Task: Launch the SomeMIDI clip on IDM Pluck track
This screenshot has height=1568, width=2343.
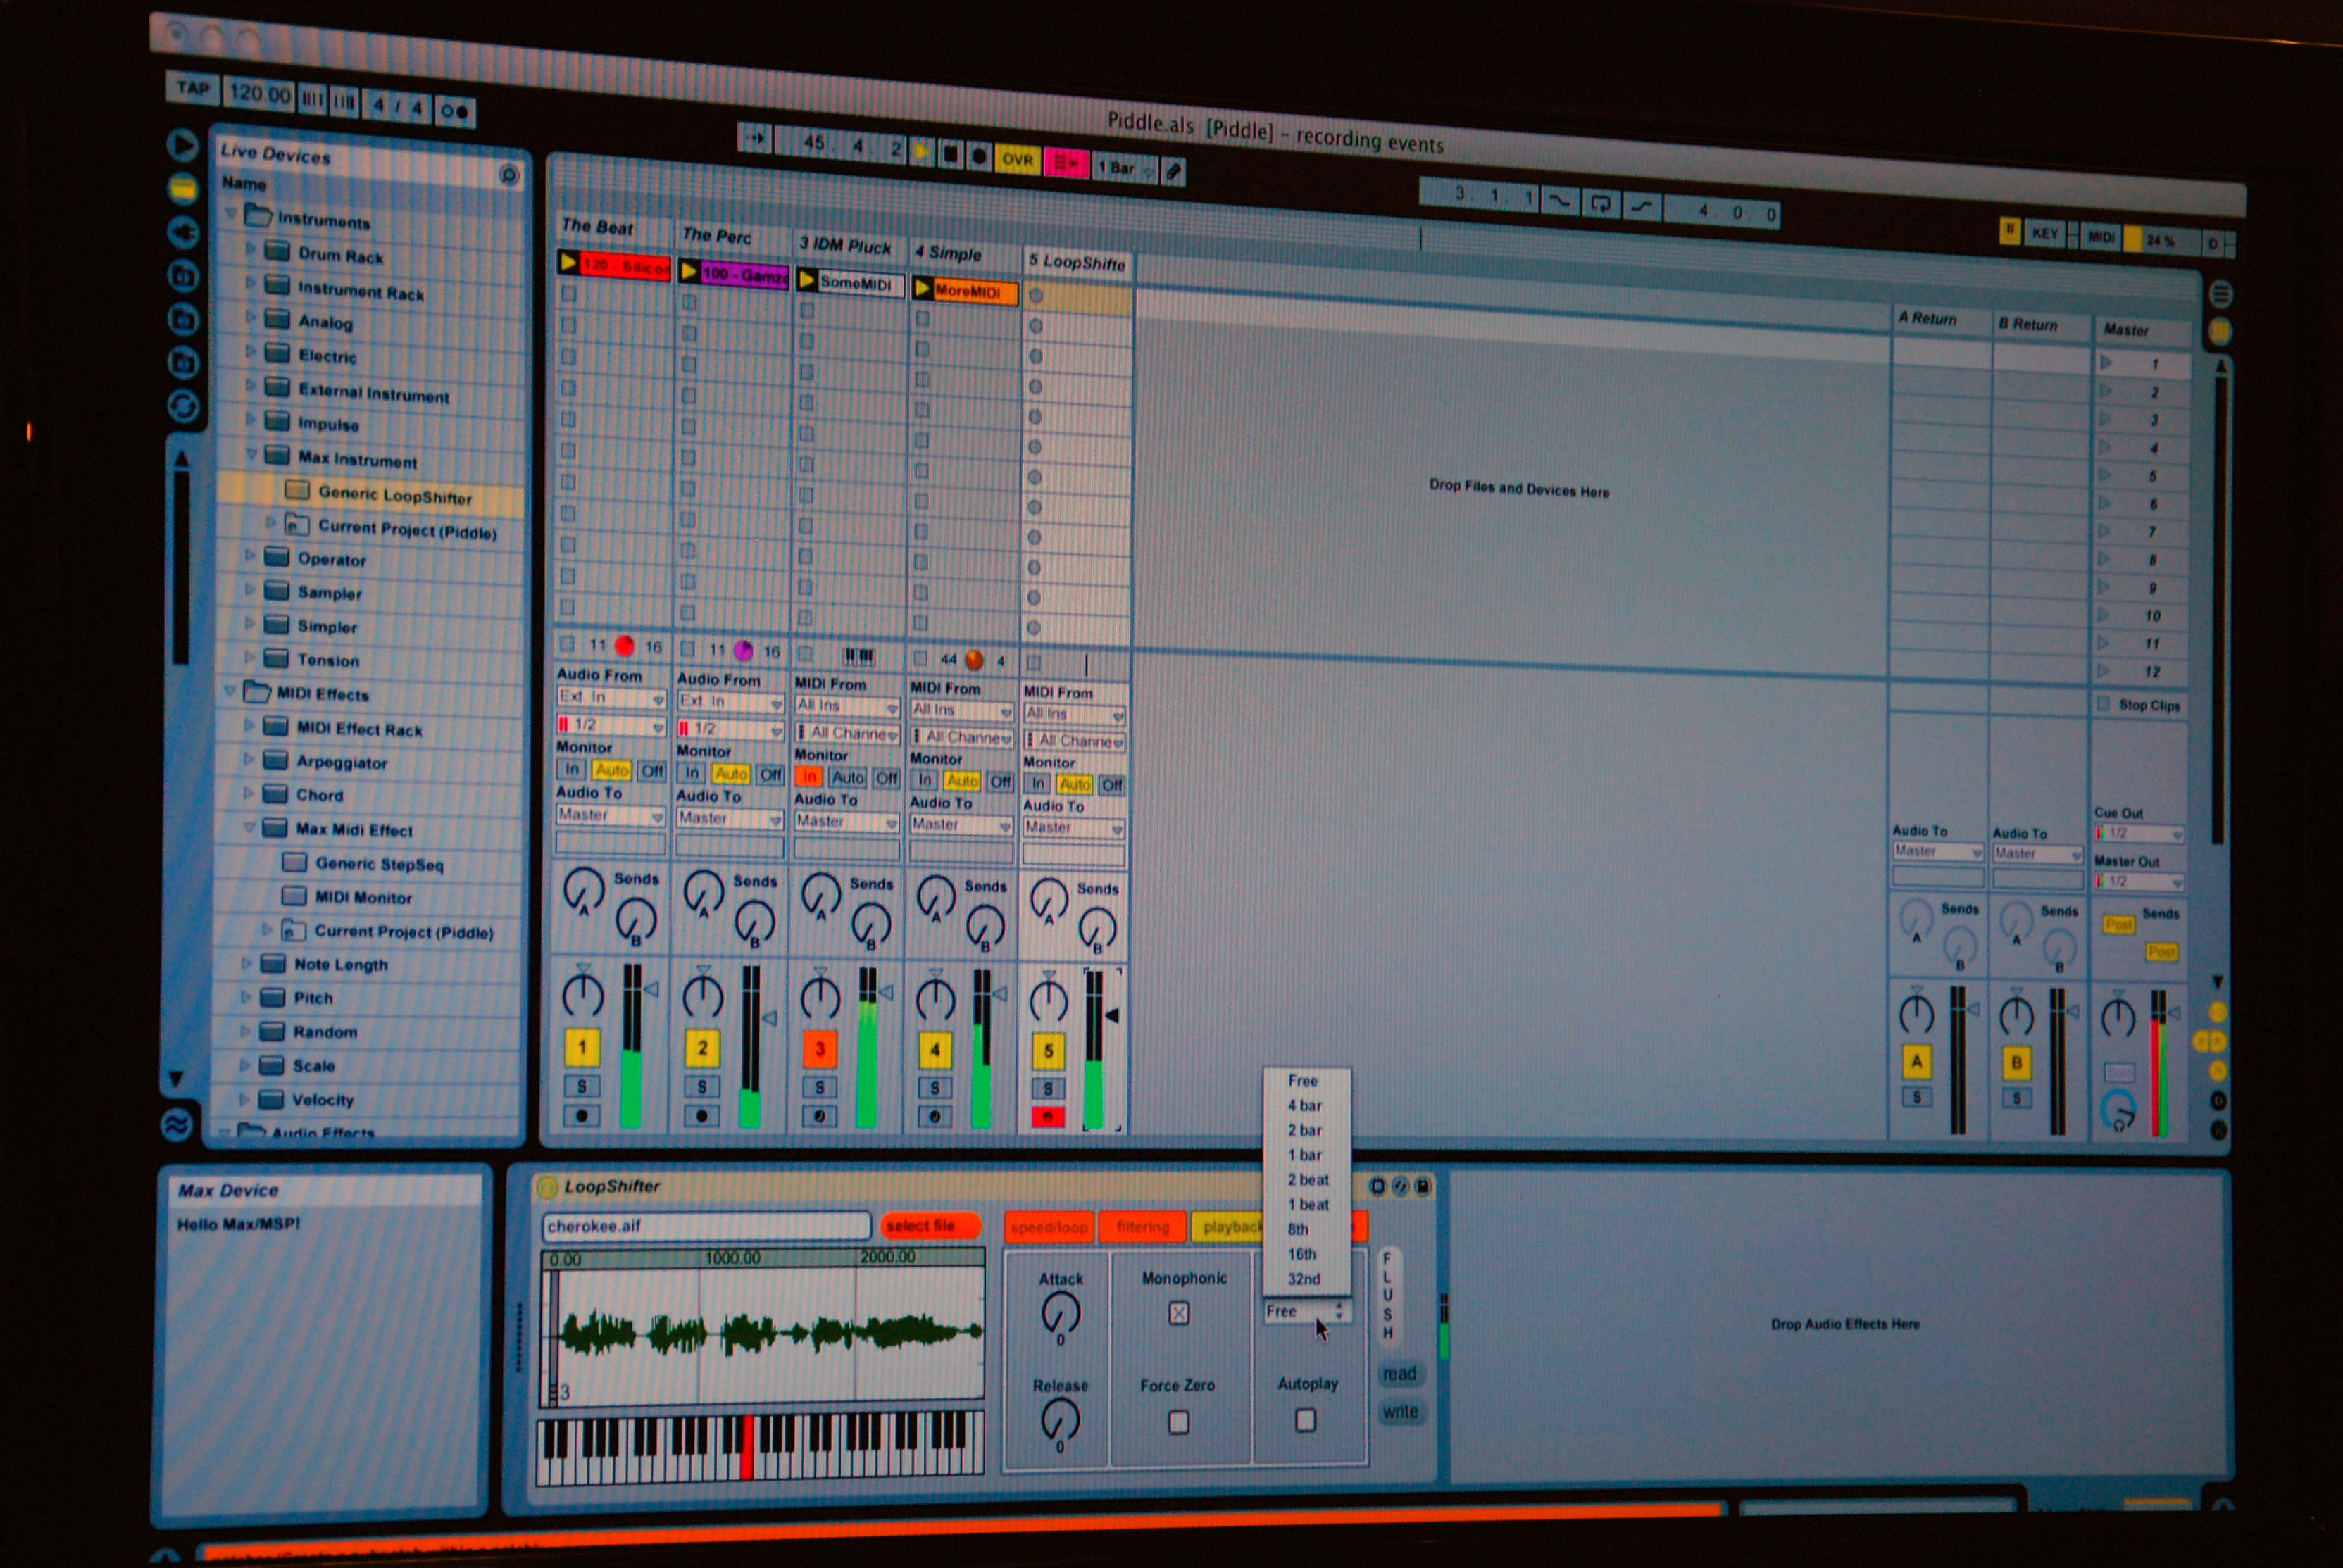Action: point(808,281)
